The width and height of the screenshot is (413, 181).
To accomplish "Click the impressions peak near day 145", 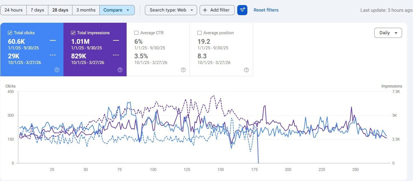I will pos(214,96).
